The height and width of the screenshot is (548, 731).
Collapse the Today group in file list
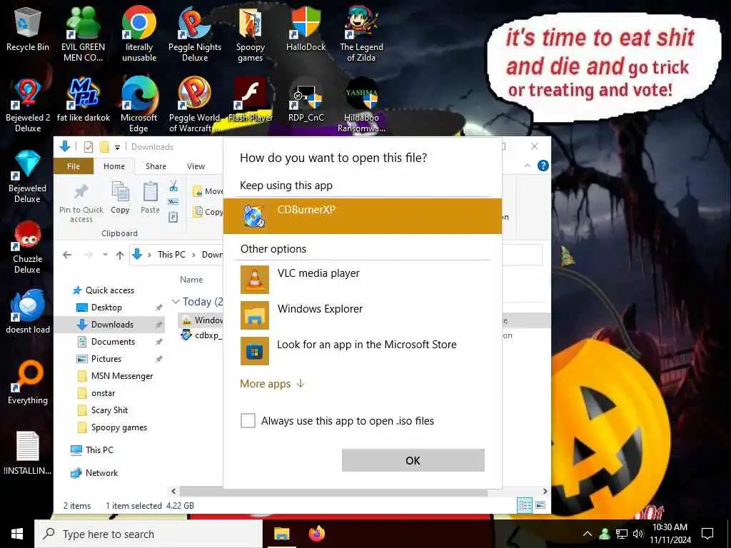coord(176,302)
